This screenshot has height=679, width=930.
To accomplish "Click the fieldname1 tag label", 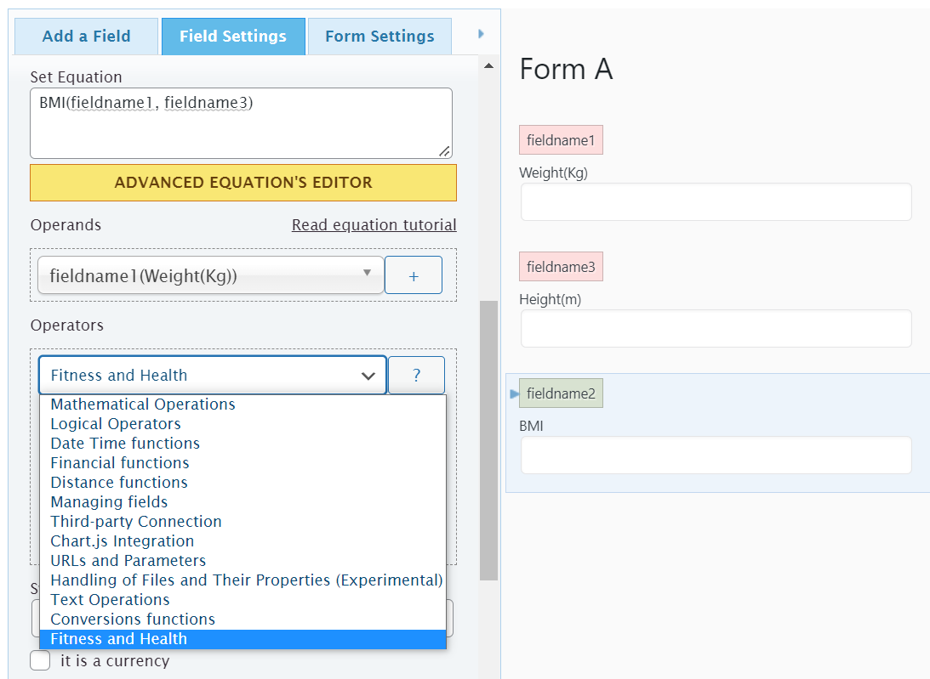I will point(561,140).
